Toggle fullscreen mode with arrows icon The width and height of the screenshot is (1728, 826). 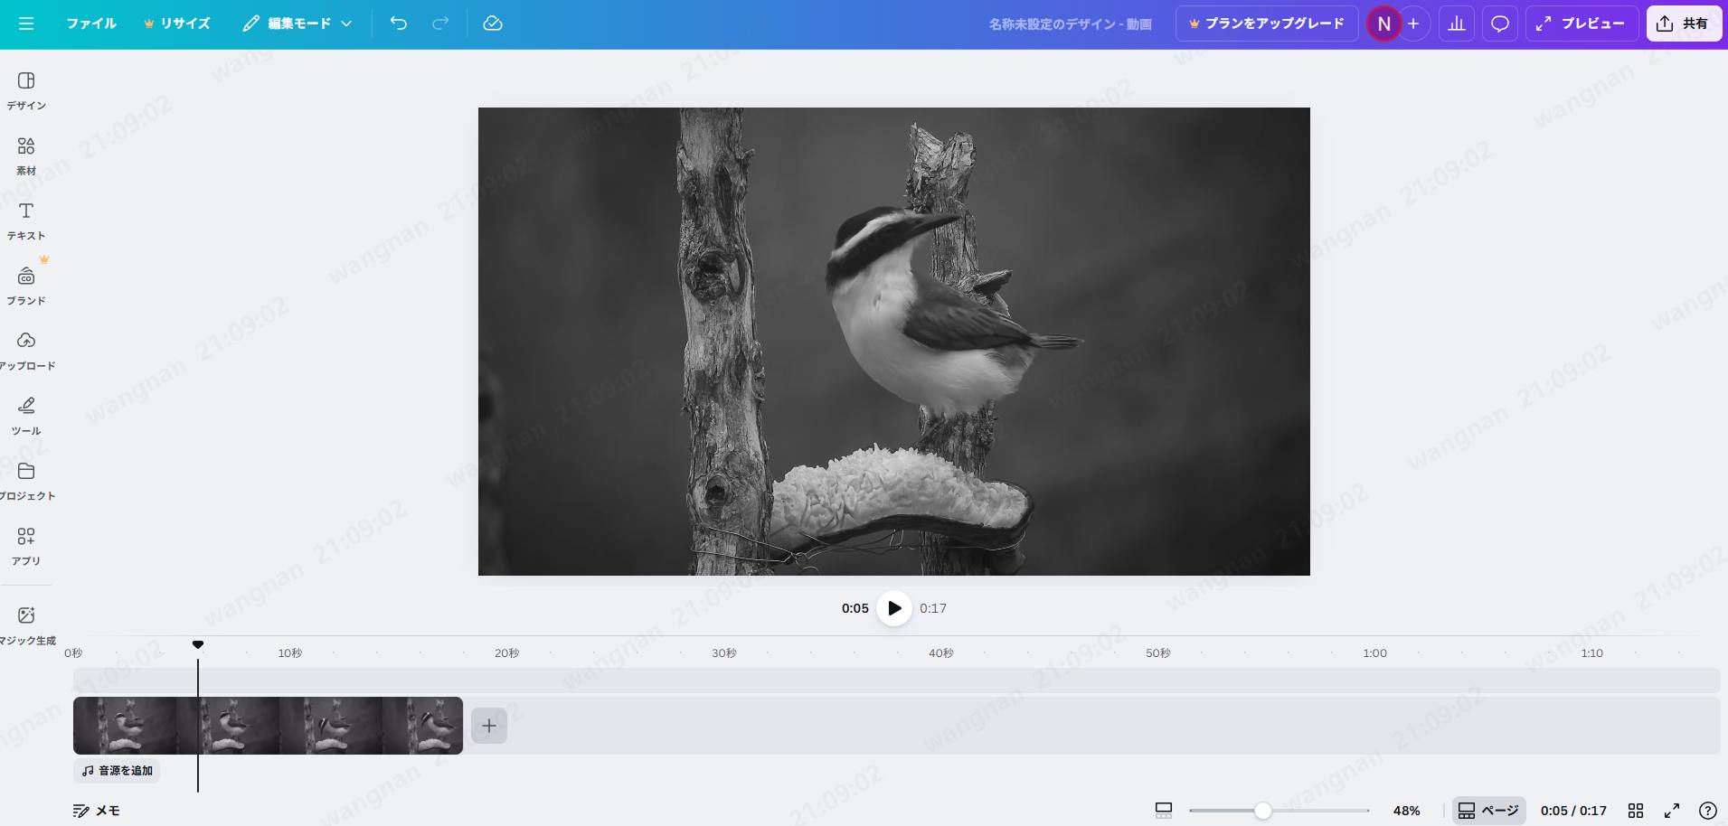[x=1672, y=811]
